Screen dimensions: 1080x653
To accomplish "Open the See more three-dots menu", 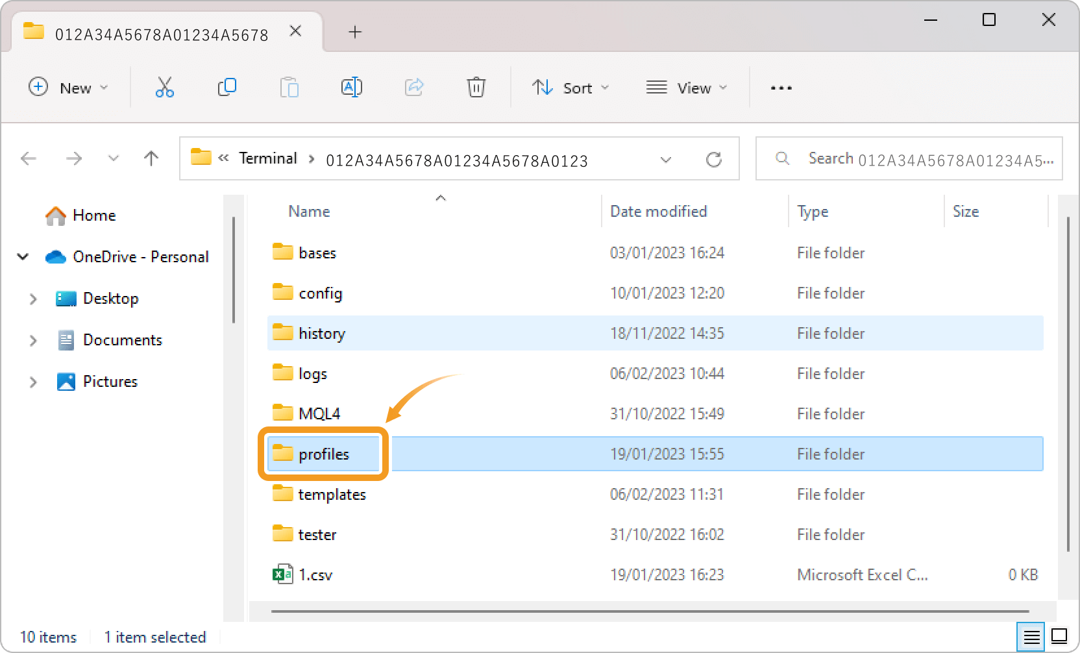I will 781,88.
